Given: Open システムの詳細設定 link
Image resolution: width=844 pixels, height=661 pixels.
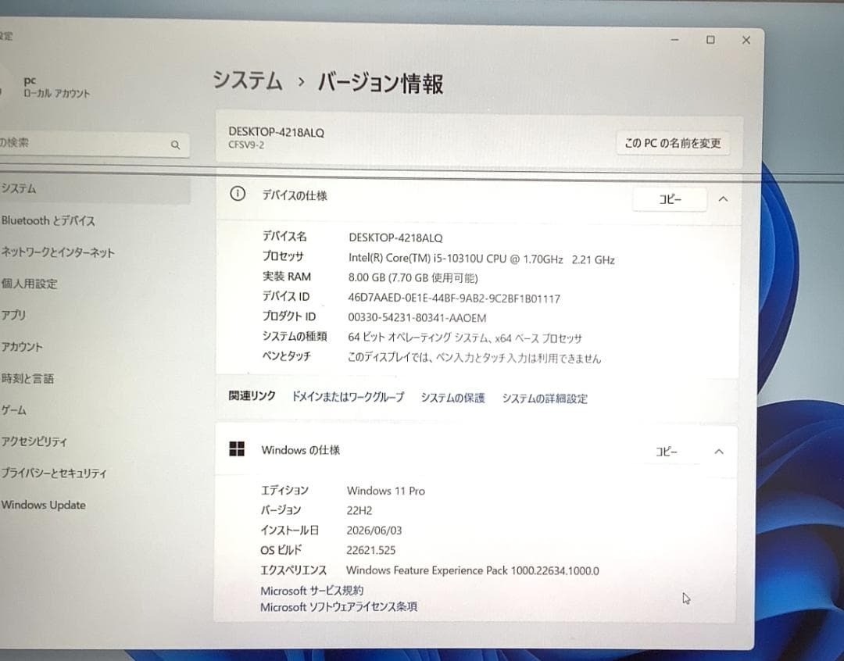Looking at the screenshot, I should click(x=545, y=398).
